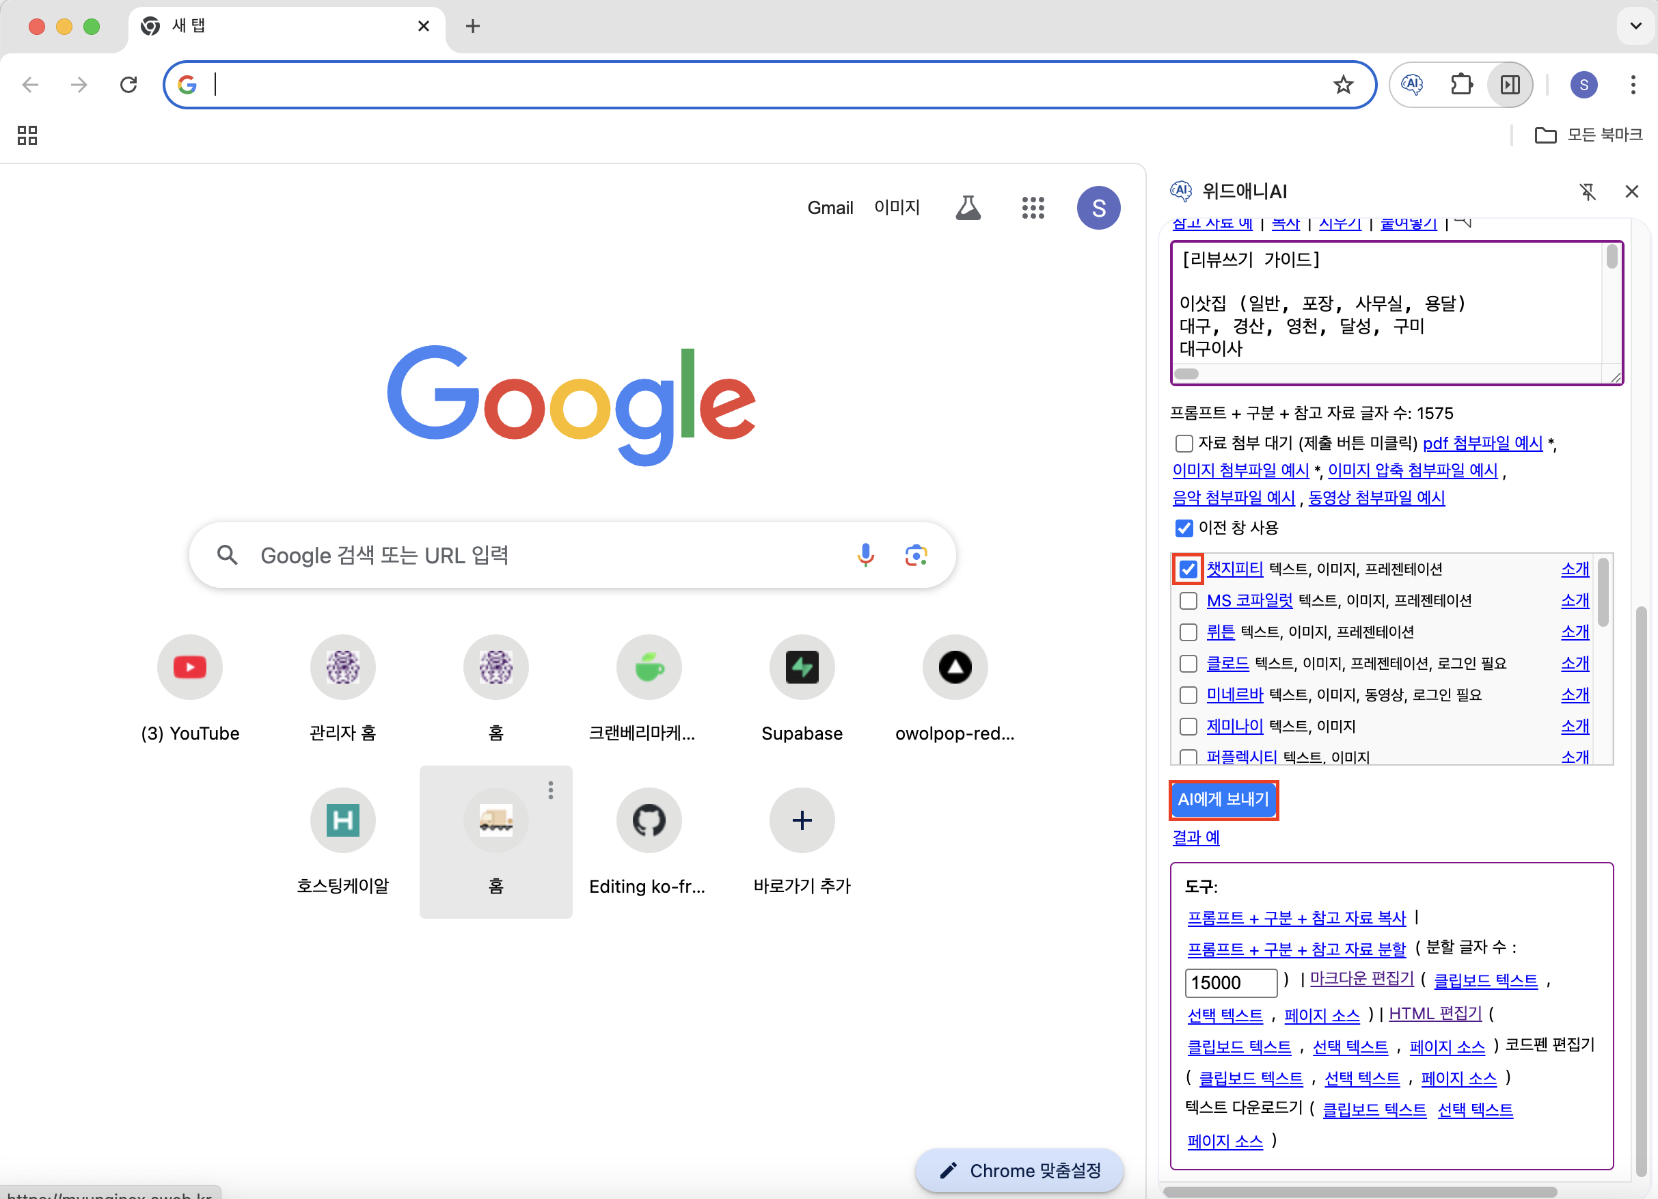The width and height of the screenshot is (1658, 1199).
Task: Open Chrome three-dot menu
Action: [1633, 85]
